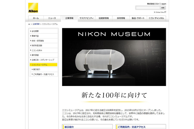194x129 pixels.
Task: Open the 投資家情報 tab
Action: tap(104, 18)
